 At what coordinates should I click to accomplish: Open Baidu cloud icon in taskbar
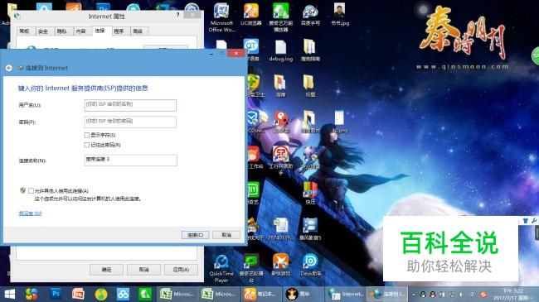[123, 294]
